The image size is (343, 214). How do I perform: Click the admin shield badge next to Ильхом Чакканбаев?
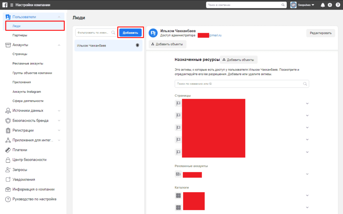137,45
